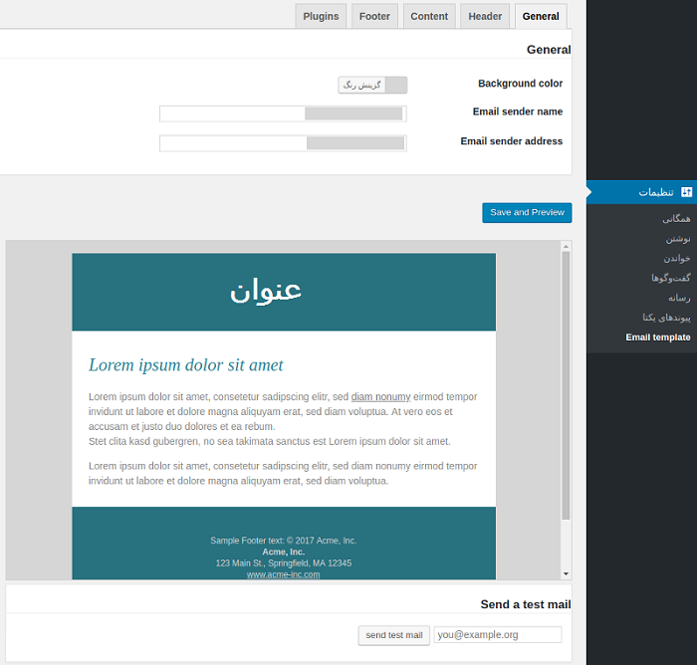This screenshot has height=665, width=697.
Task: Focus the test email address input
Action: click(x=498, y=635)
